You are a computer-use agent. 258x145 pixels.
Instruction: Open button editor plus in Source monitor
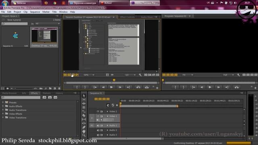(x=157, y=88)
